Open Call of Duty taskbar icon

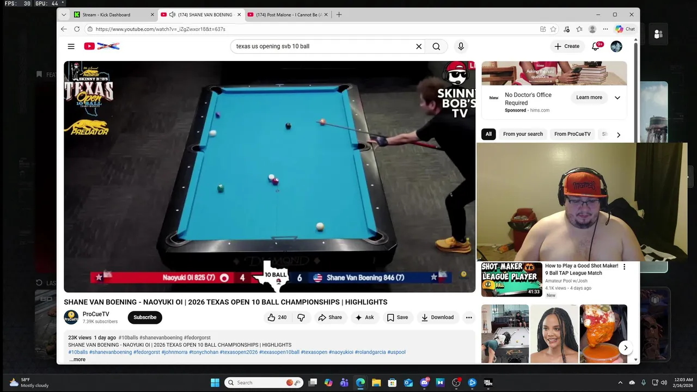coord(488,383)
